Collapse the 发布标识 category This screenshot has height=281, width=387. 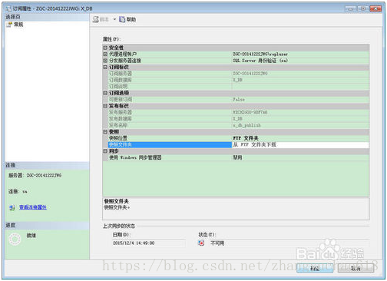(x=105, y=106)
